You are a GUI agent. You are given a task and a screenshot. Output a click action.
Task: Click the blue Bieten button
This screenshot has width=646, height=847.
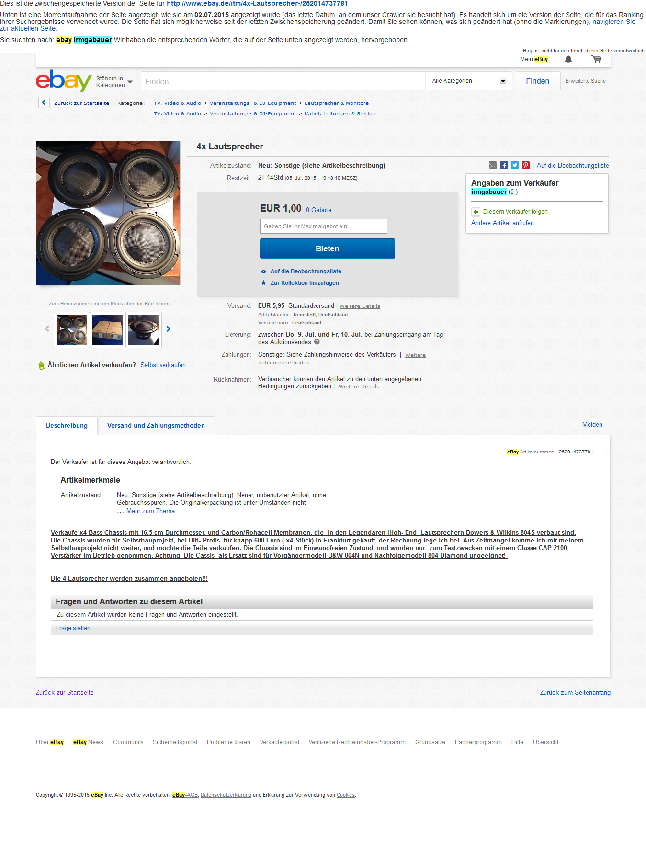(328, 248)
